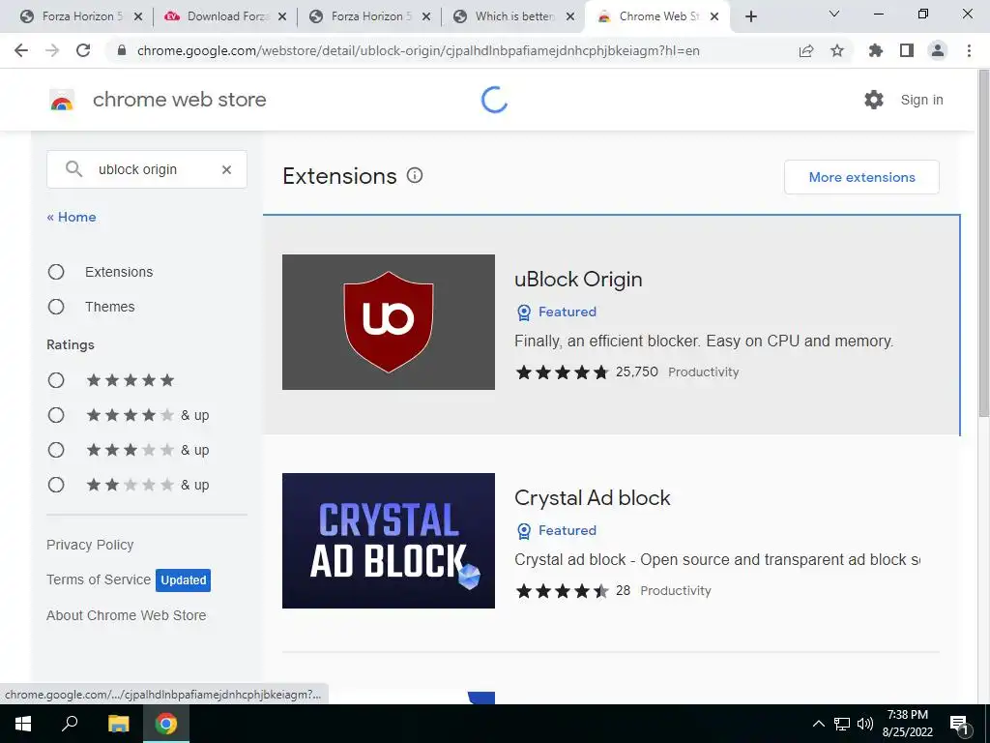
Task: Share this page via the share icon
Action: click(x=806, y=50)
